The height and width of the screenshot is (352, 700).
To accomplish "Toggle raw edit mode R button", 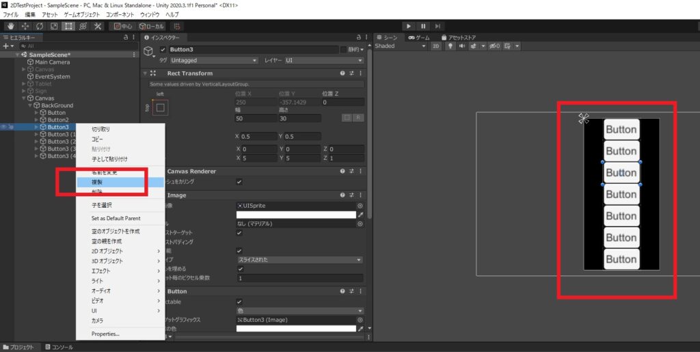I will (358, 118).
